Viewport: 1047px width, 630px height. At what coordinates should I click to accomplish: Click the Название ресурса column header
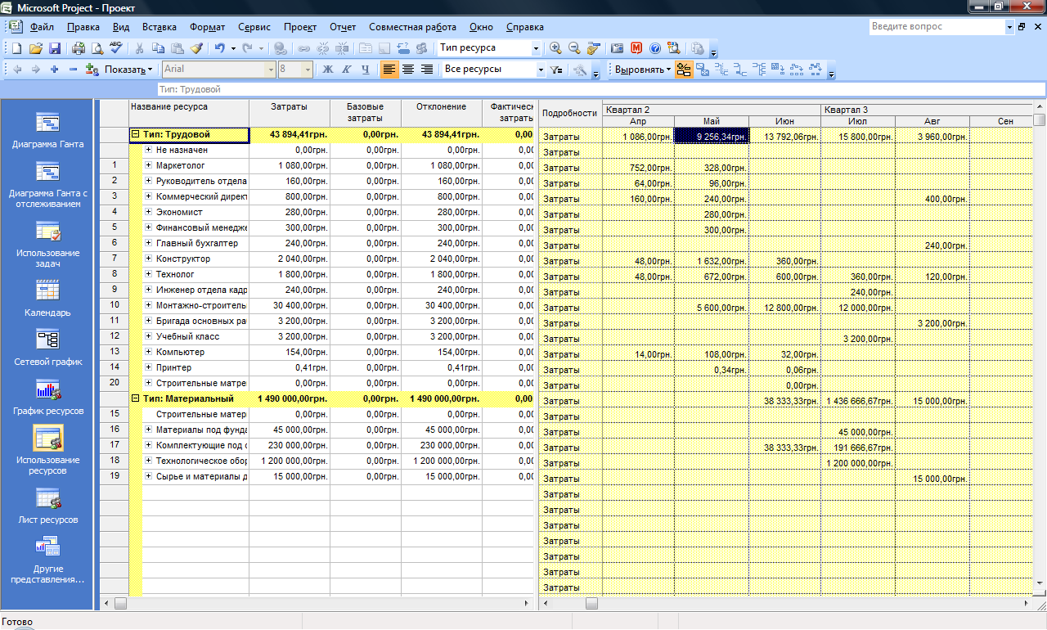tap(189, 113)
